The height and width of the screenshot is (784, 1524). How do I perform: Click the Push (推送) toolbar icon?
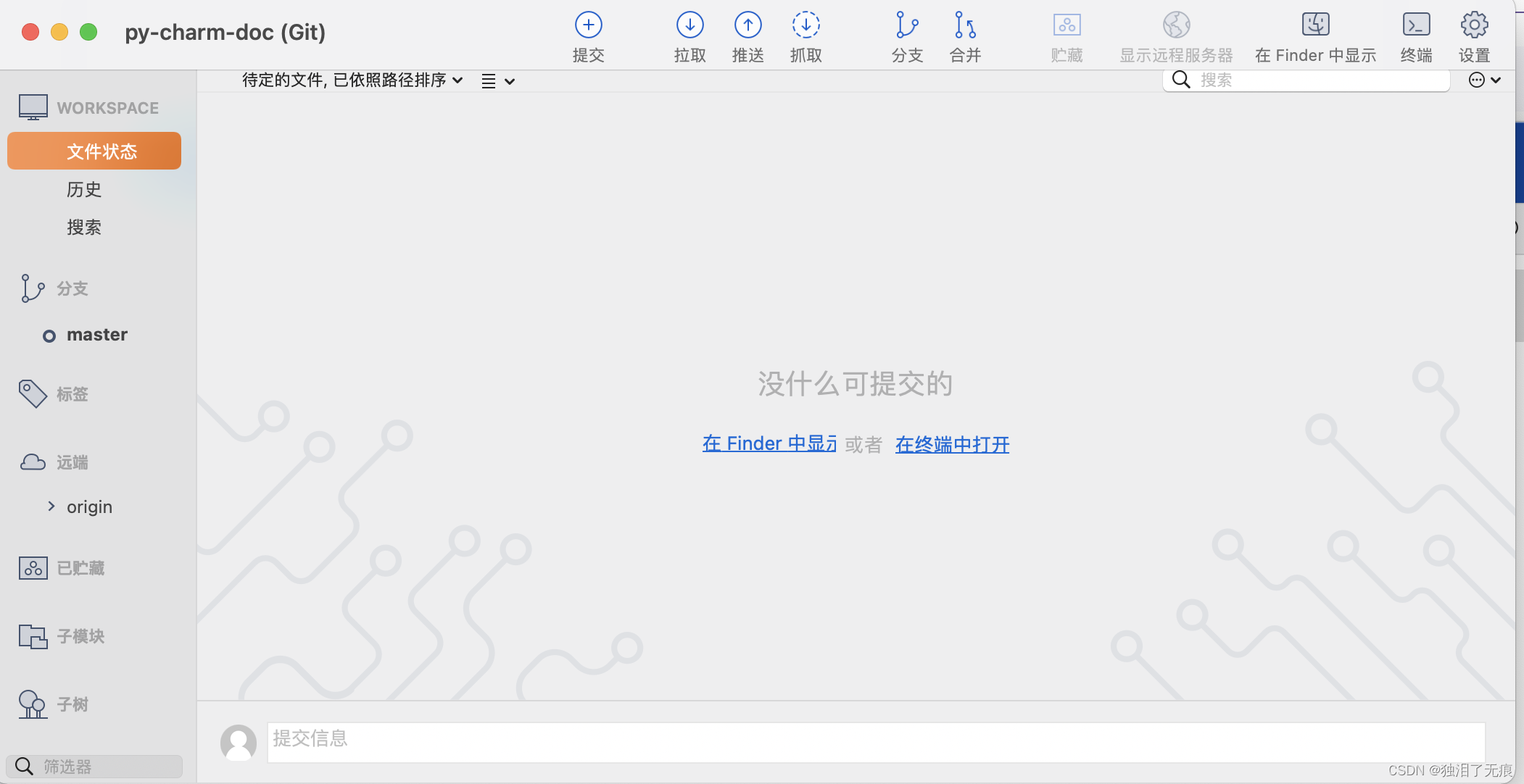pos(747,26)
